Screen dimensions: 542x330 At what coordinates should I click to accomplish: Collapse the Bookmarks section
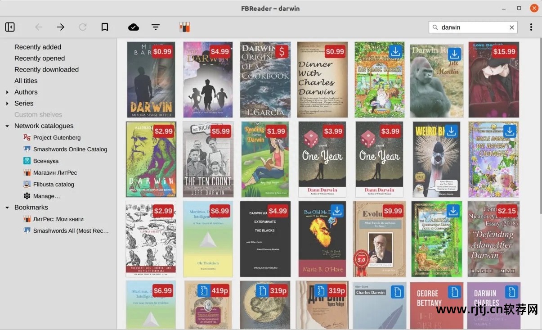(7, 208)
